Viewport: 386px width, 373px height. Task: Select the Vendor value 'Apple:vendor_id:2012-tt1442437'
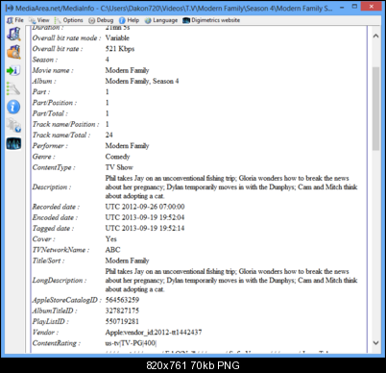(154, 333)
